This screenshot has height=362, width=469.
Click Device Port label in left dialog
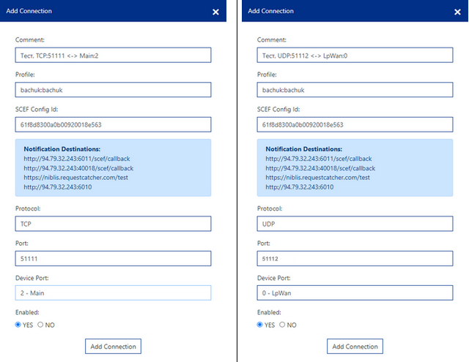(32, 278)
